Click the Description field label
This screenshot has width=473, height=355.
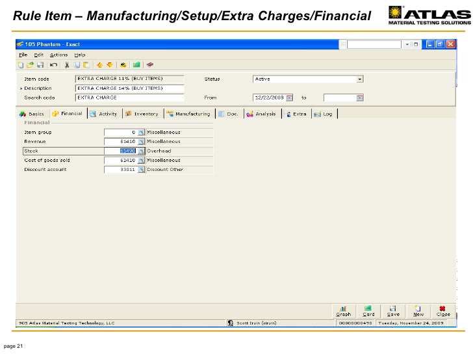pyautogui.click(x=38, y=88)
